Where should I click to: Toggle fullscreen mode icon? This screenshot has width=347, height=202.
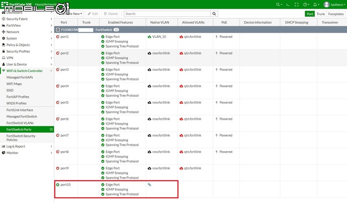tap(296, 4)
